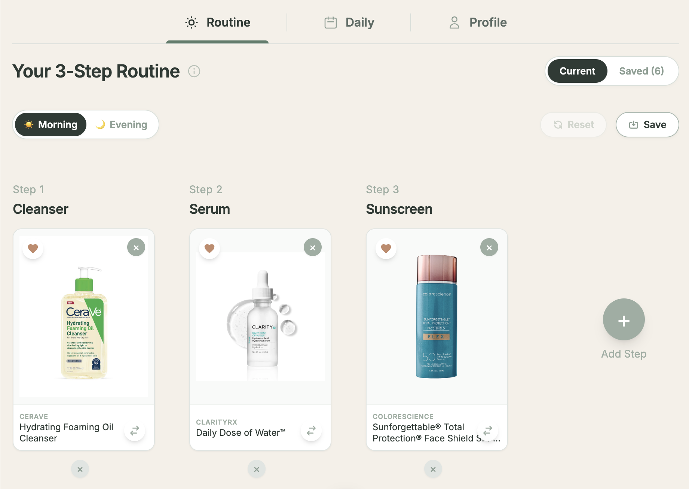This screenshot has width=689, height=489.
Task: Reset the 3-step routine
Action: 573,124
